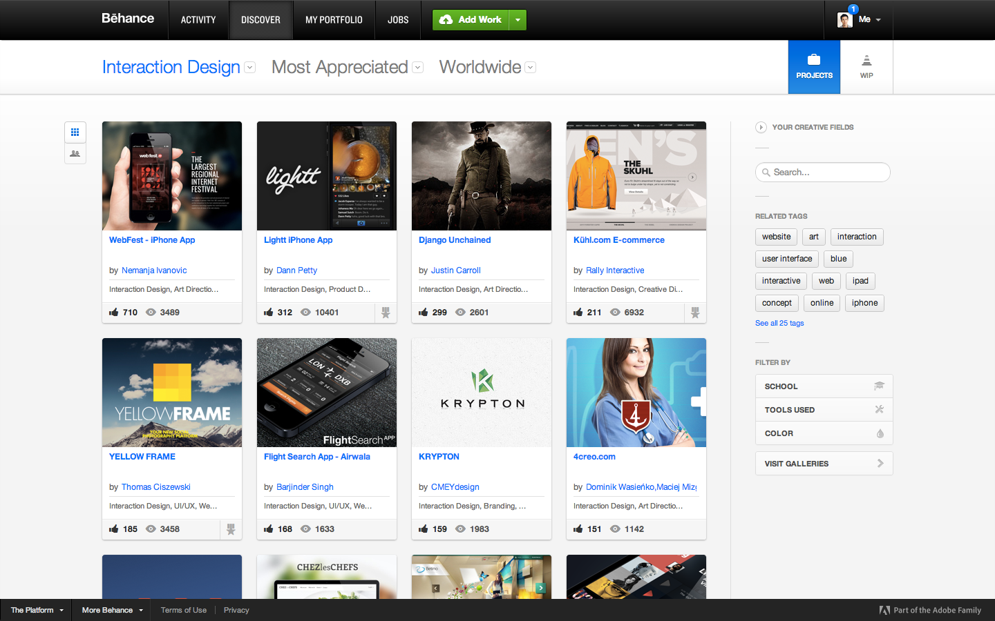Select the blue tag

pos(838,259)
